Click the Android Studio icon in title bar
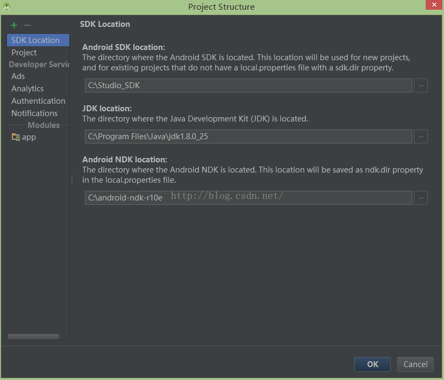The width and height of the screenshot is (444, 380). [x=6, y=6]
